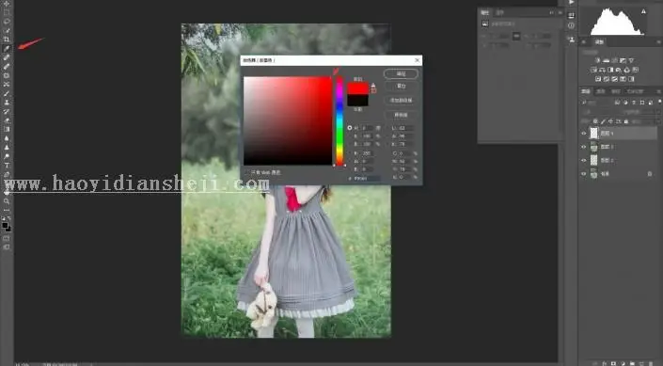
Task: Click the 'Add to Swatches' button
Action: (x=401, y=101)
